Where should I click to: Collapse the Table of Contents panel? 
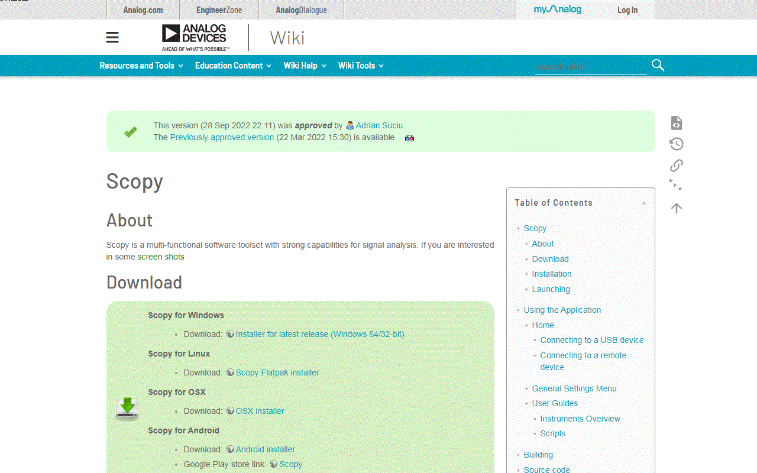(x=644, y=203)
